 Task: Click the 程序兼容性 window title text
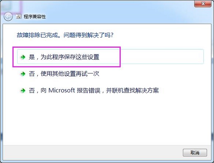[35, 17]
